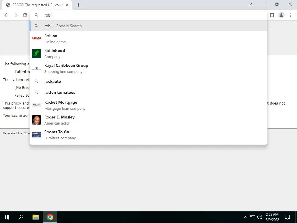Close the ERROR tab
This screenshot has width=297, height=223.
tap(67, 5)
